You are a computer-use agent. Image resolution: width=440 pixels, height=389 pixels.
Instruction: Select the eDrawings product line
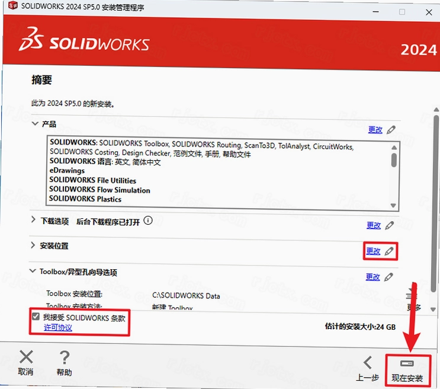[x=67, y=171]
